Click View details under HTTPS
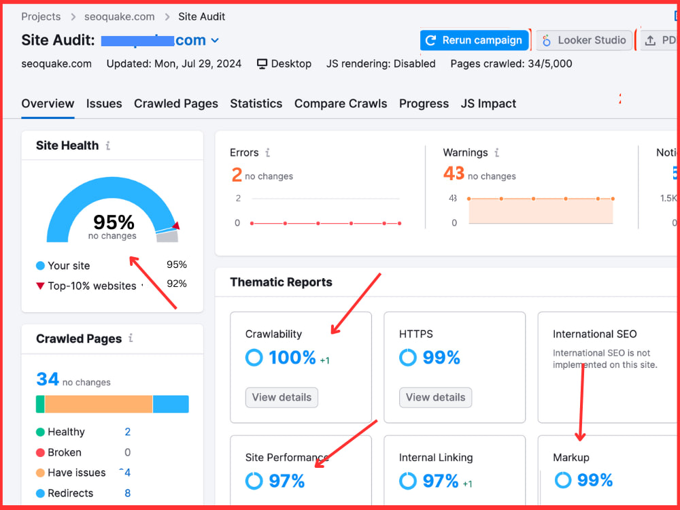Screen dimensions: 680x510 (x=435, y=397)
